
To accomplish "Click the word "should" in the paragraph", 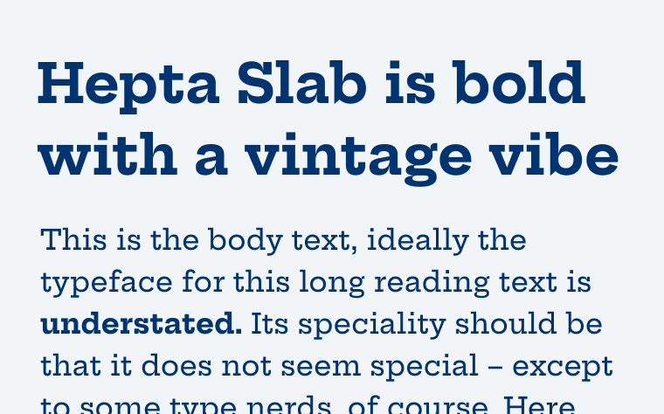I will (x=505, y=324).
